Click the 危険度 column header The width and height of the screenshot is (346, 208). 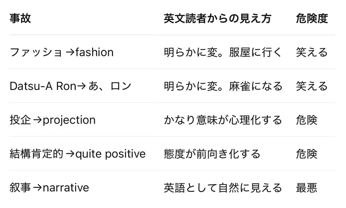[x=312, y=19]
